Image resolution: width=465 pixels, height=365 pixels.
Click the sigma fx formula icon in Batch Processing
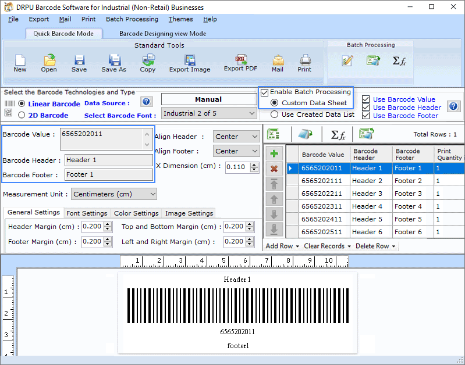click(x=399, y=60)
